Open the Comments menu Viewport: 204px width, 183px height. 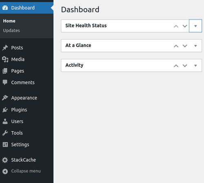coord(23,83)
